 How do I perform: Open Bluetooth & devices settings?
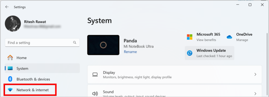pyautogui.click(x=42, y=79)
